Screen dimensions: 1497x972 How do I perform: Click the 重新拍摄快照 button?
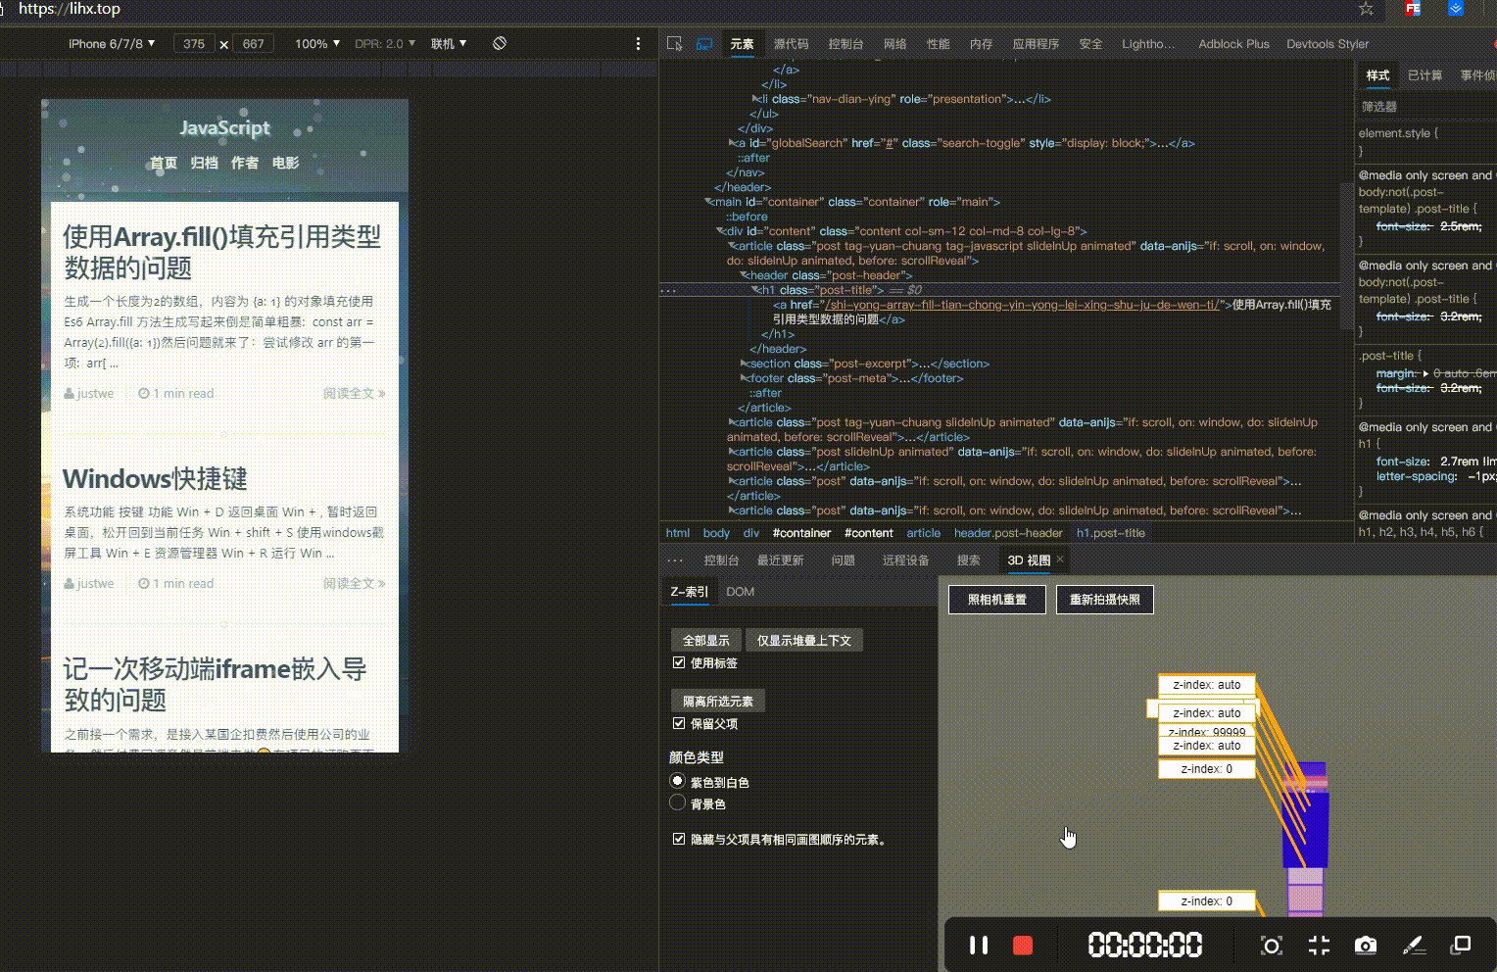[x=1105, y=600]
